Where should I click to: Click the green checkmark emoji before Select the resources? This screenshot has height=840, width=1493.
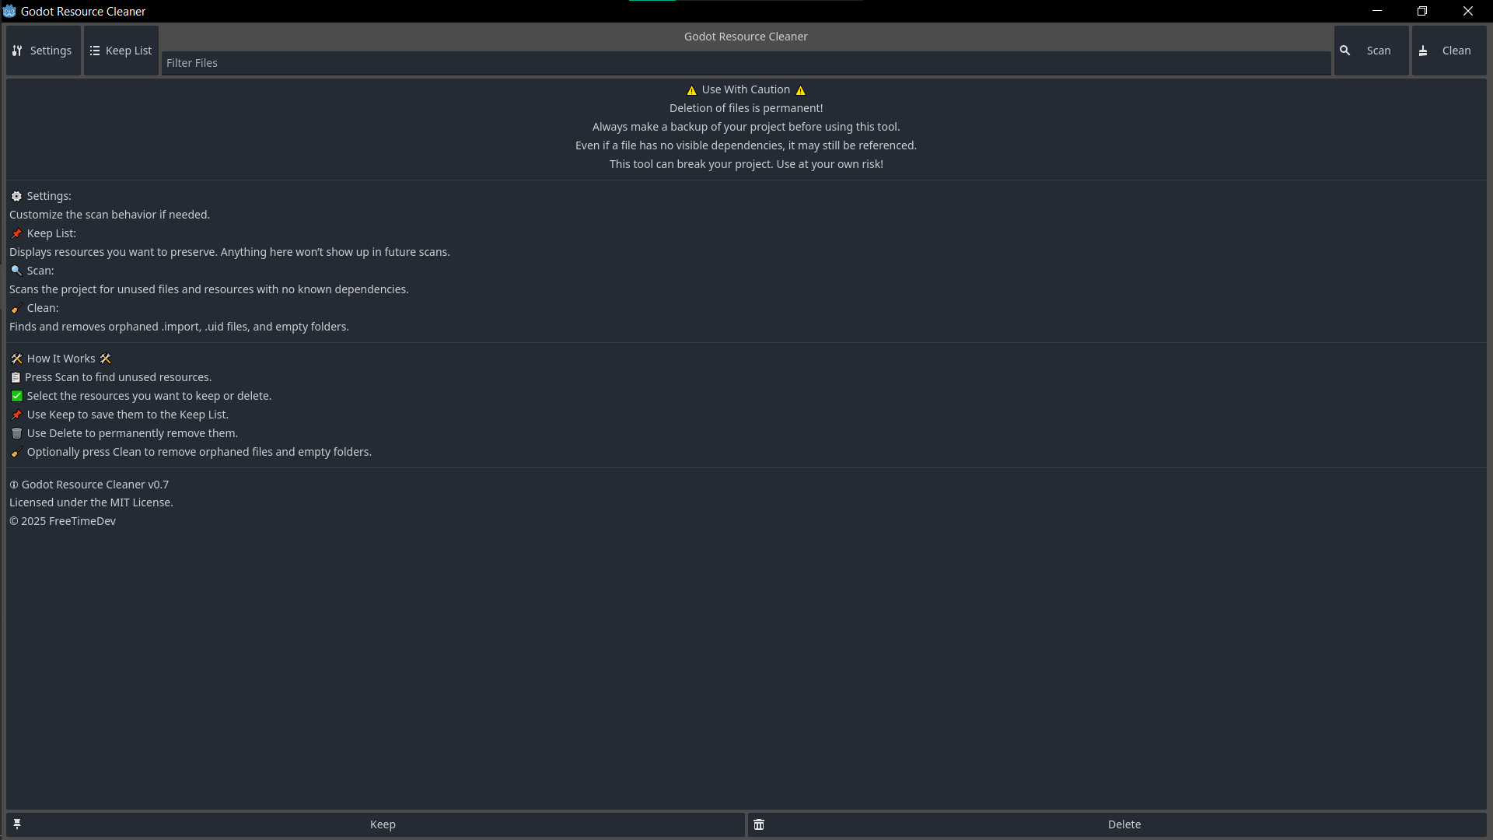tap(16, 396)
